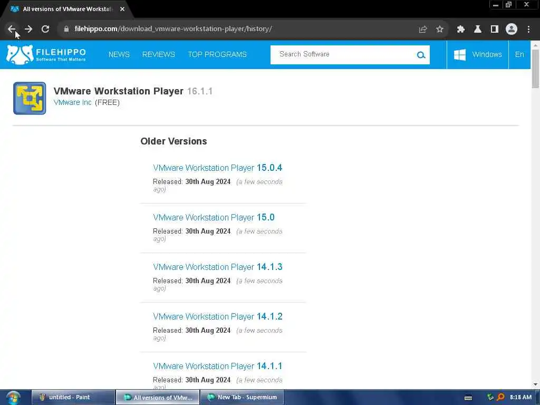Viewport: 540px width, 405px height.
Task: Switch to New Tab - Supermium taskbar button
Action: pyautogui.click(x=242, y=398)
